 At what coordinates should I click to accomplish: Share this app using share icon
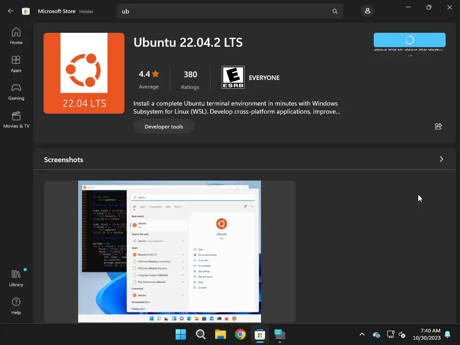438,126
